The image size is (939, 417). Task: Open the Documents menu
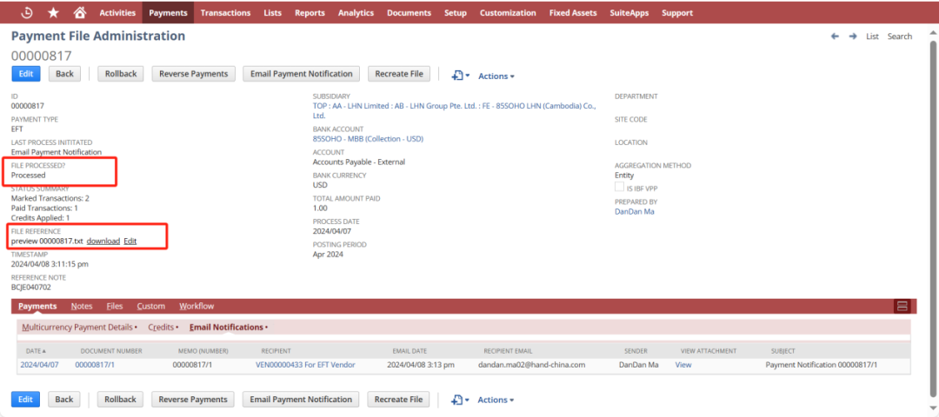coord(409,12)
